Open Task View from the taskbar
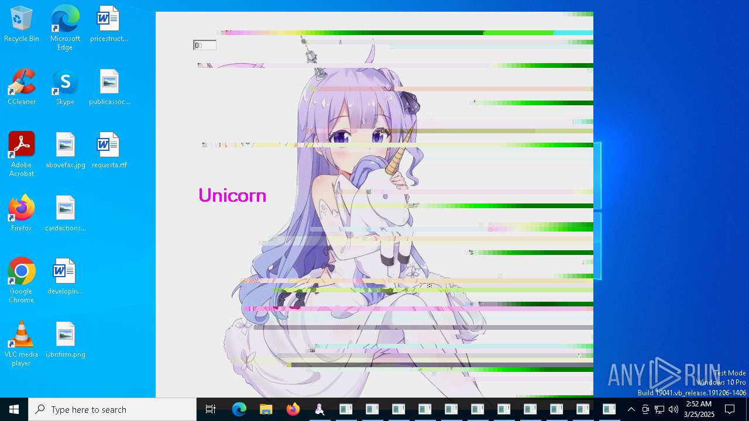749x421 pixels. tap(211, 409)
